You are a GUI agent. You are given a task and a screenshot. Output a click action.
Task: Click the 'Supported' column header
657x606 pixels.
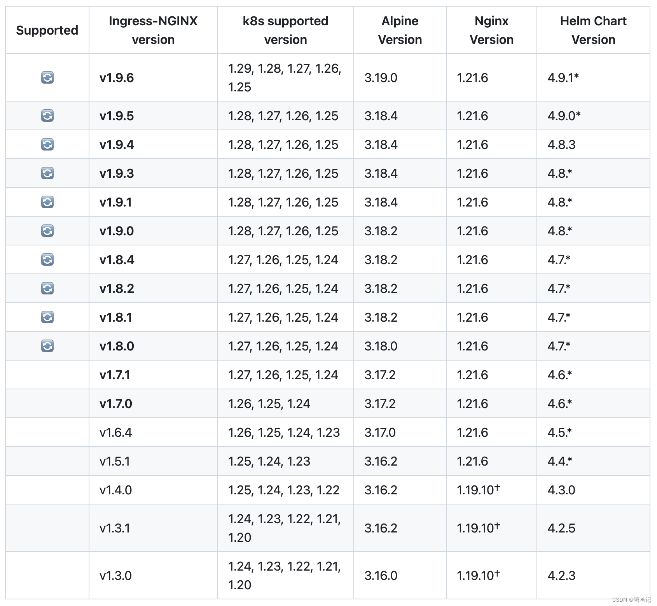coord(47,30)
